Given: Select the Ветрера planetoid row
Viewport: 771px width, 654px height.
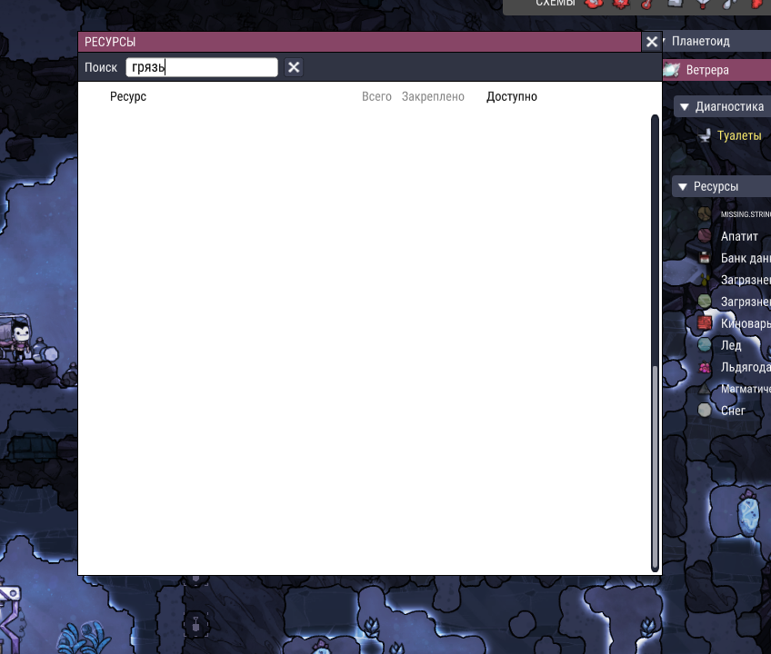Looking at the screenshot, I should tap(717, 70).
